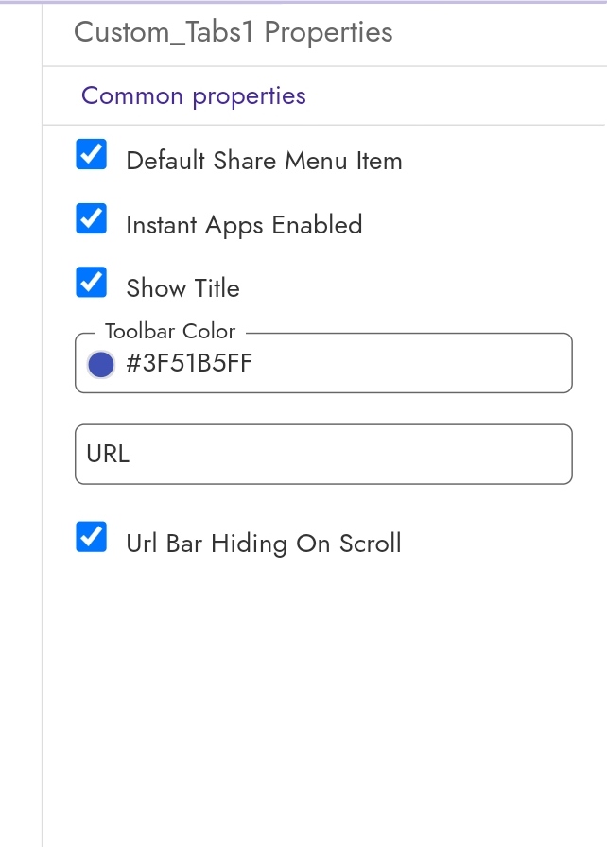Collapse the Common properties section

point(193,96)
